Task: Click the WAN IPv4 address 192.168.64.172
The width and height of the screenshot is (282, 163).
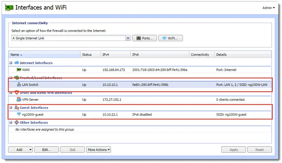Action: pos(114,70)
